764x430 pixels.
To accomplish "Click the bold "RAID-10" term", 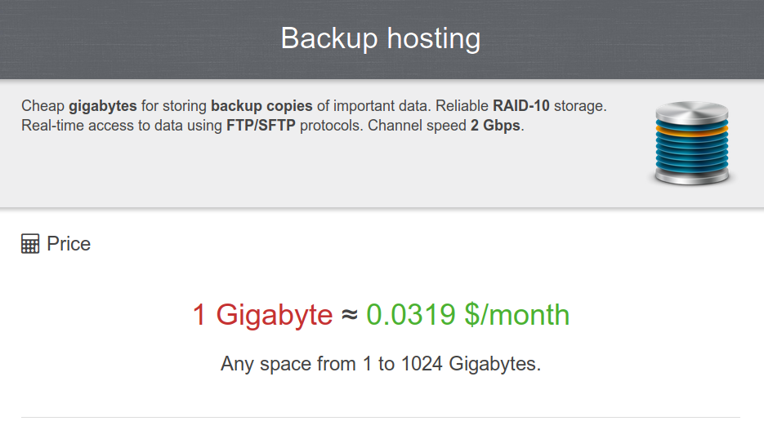I will click(521, 107).
